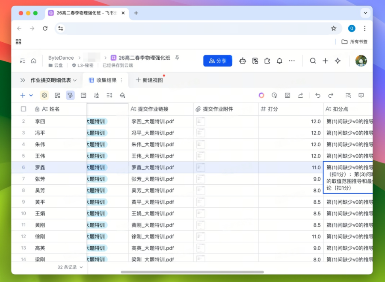Expand the 作业提交明细低表 dropdown
This screenshot has width=385, height=282.
click(75, 80)
